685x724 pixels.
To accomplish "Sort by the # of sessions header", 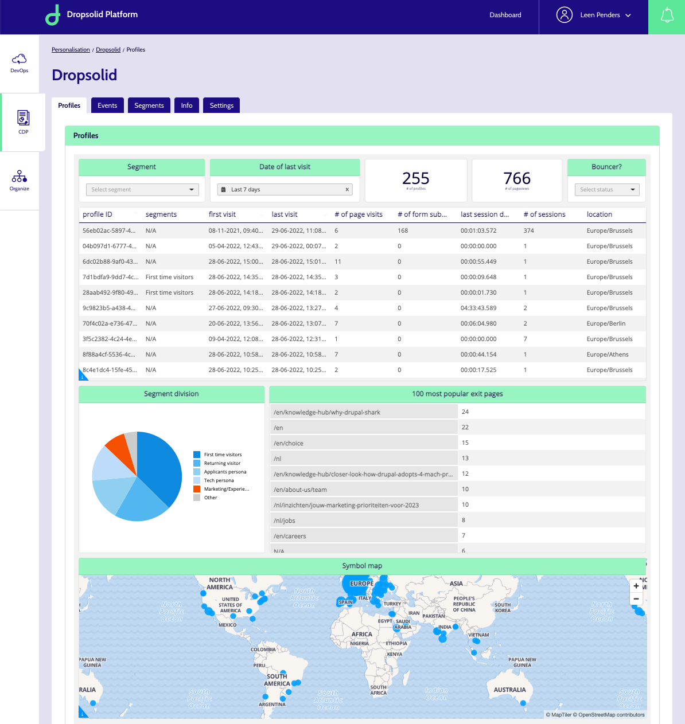I will (544, 214).
